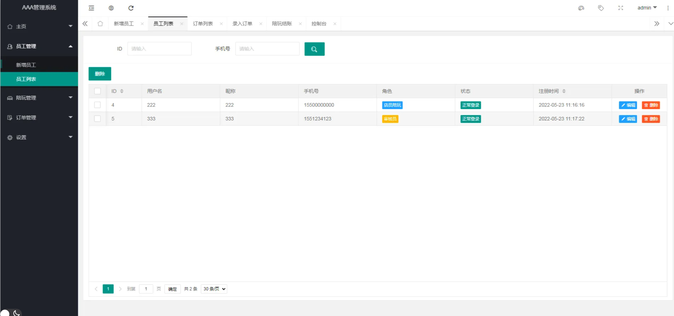Image resolution: width=674 pixels, height=316 pixels.
Task: Sort by ID using the sort arrows
Action: pyautogui.click(x=122, y=91)
